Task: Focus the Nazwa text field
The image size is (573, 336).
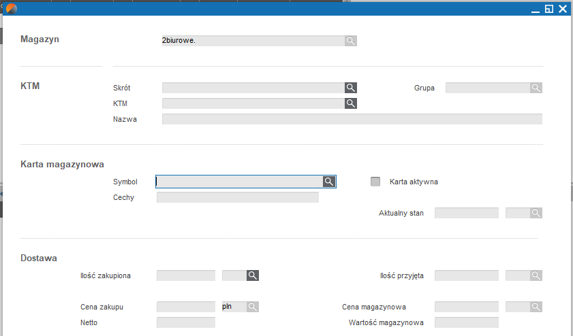Action: coord(352,119)
